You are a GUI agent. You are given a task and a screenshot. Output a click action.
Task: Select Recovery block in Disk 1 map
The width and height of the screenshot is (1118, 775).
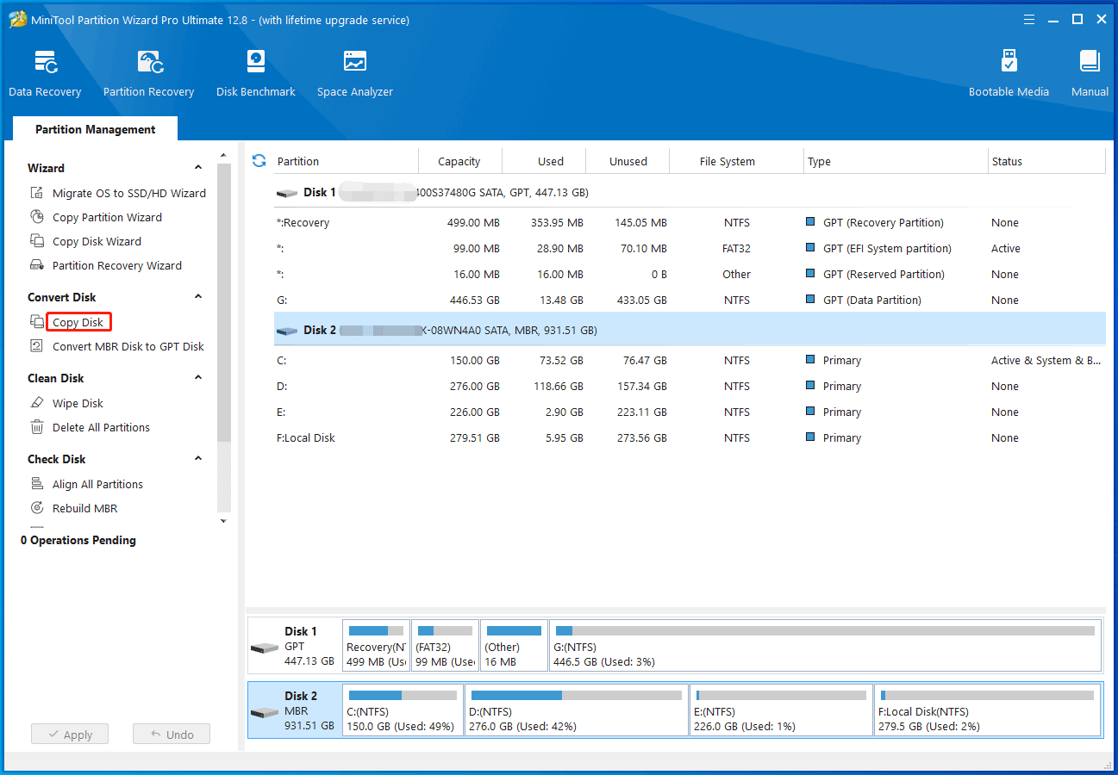376,645
